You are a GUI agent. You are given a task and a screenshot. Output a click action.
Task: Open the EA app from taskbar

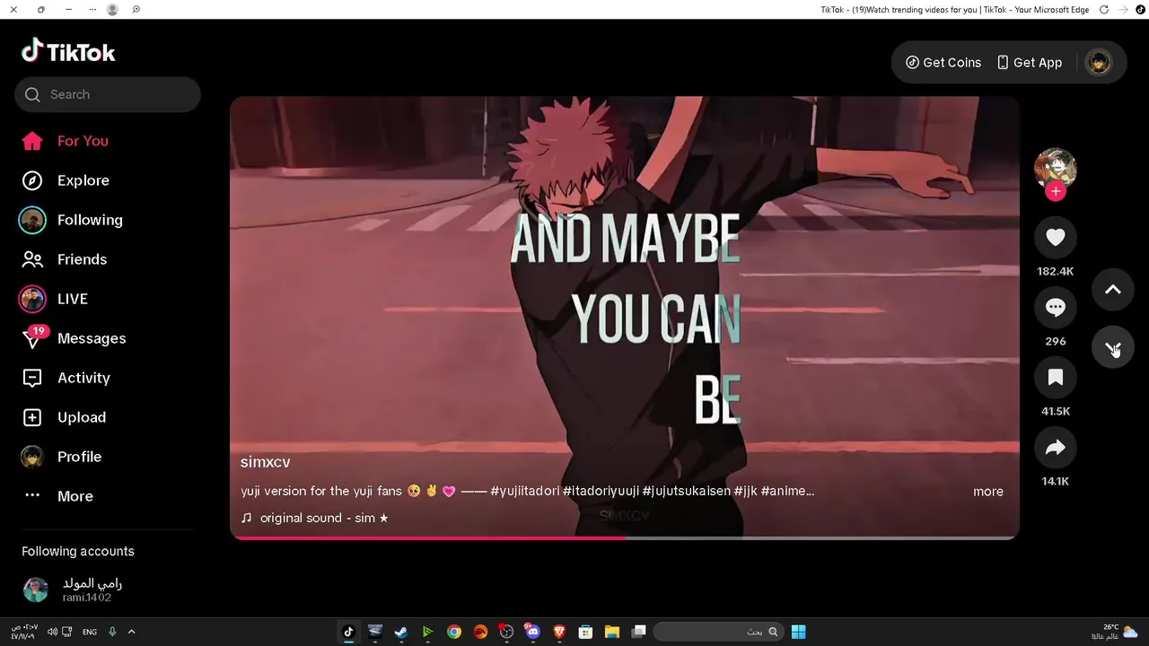tap(480, 632)
